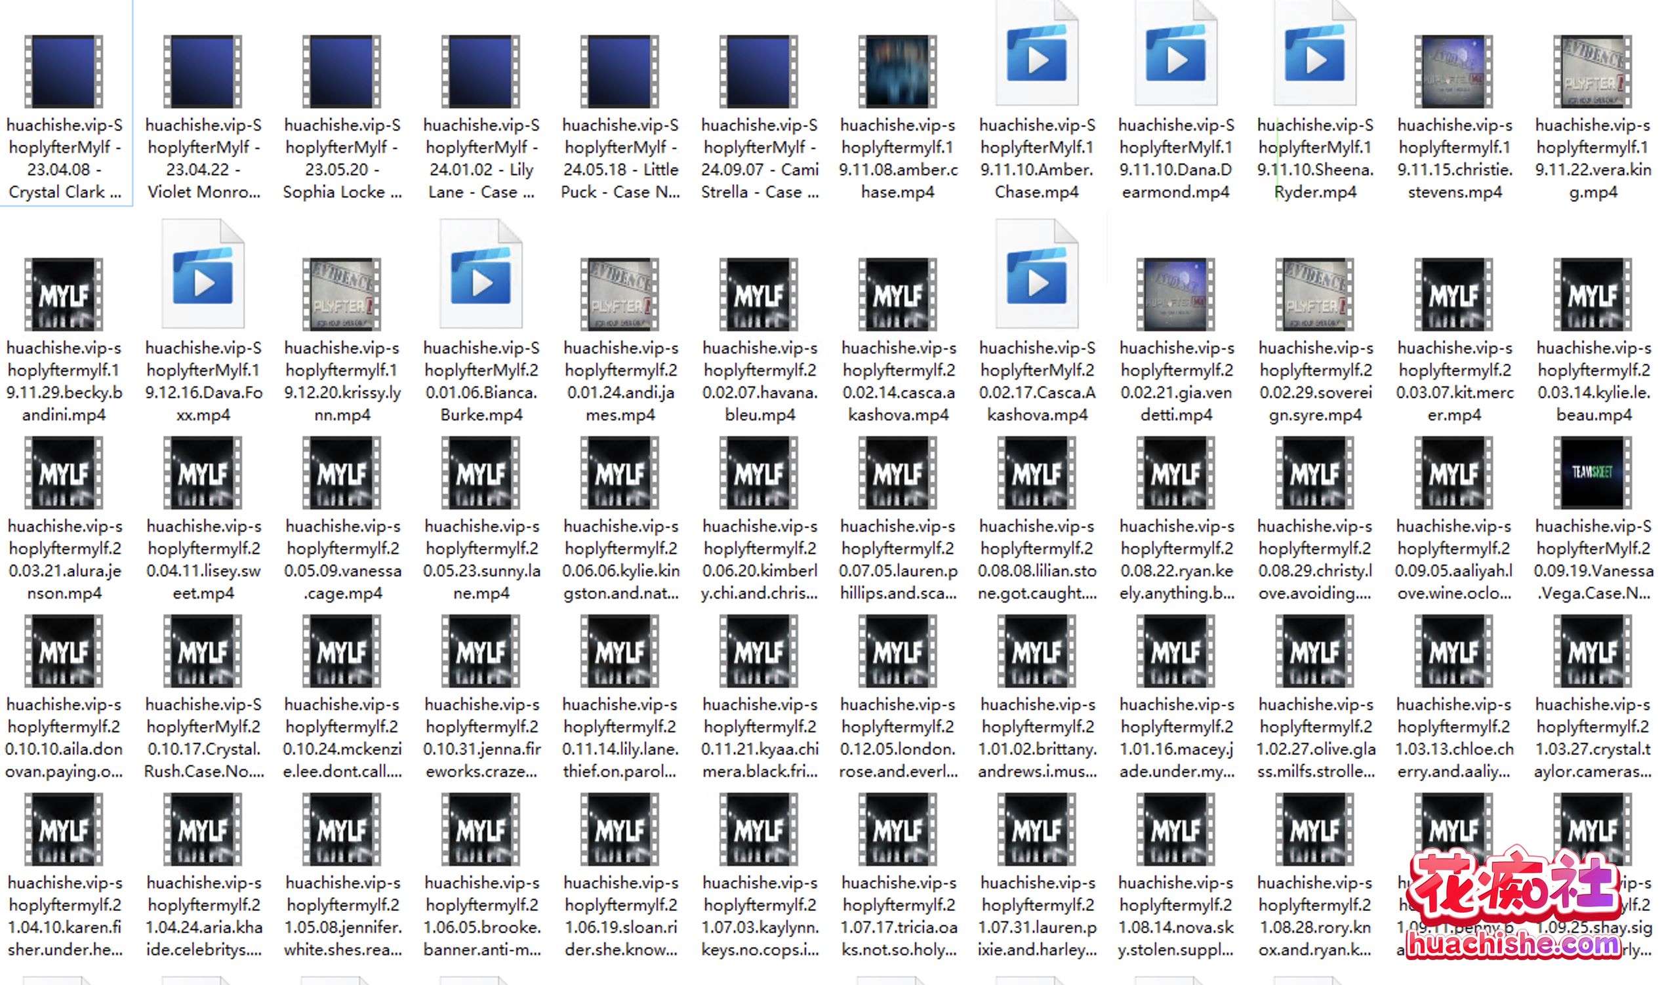The image size is (1664, 985).
Task: Click the 19.11.29.becky.bandini.mp4 MYLF thumbnail
Action: (x=64, y=294)
